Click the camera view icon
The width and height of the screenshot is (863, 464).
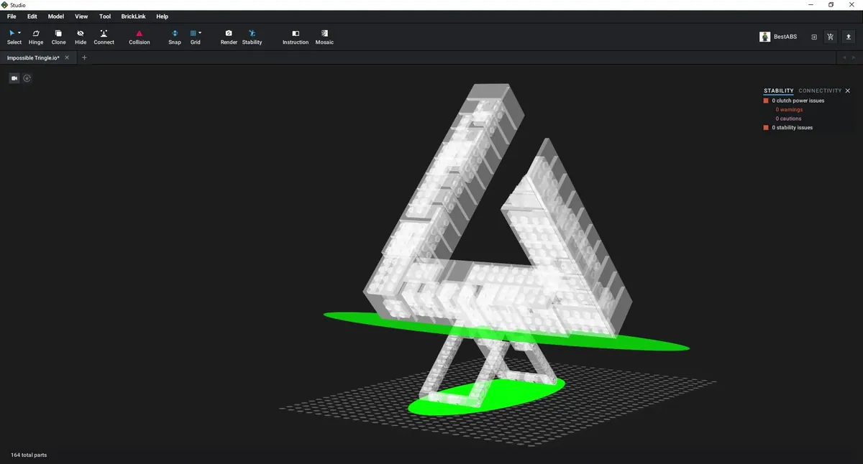pos(14,78)
